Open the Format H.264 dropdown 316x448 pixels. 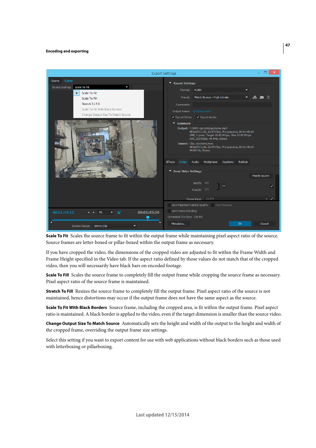pos(221,90)
